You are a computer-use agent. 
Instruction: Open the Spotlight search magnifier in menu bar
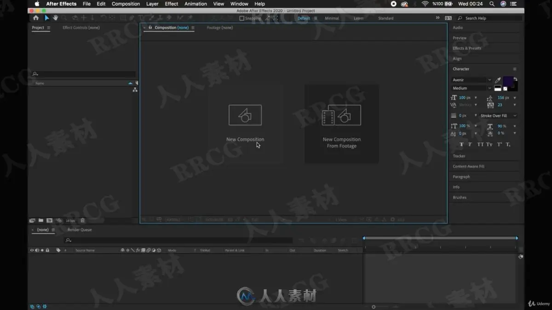pyautogui.click(x=492, y=4)
